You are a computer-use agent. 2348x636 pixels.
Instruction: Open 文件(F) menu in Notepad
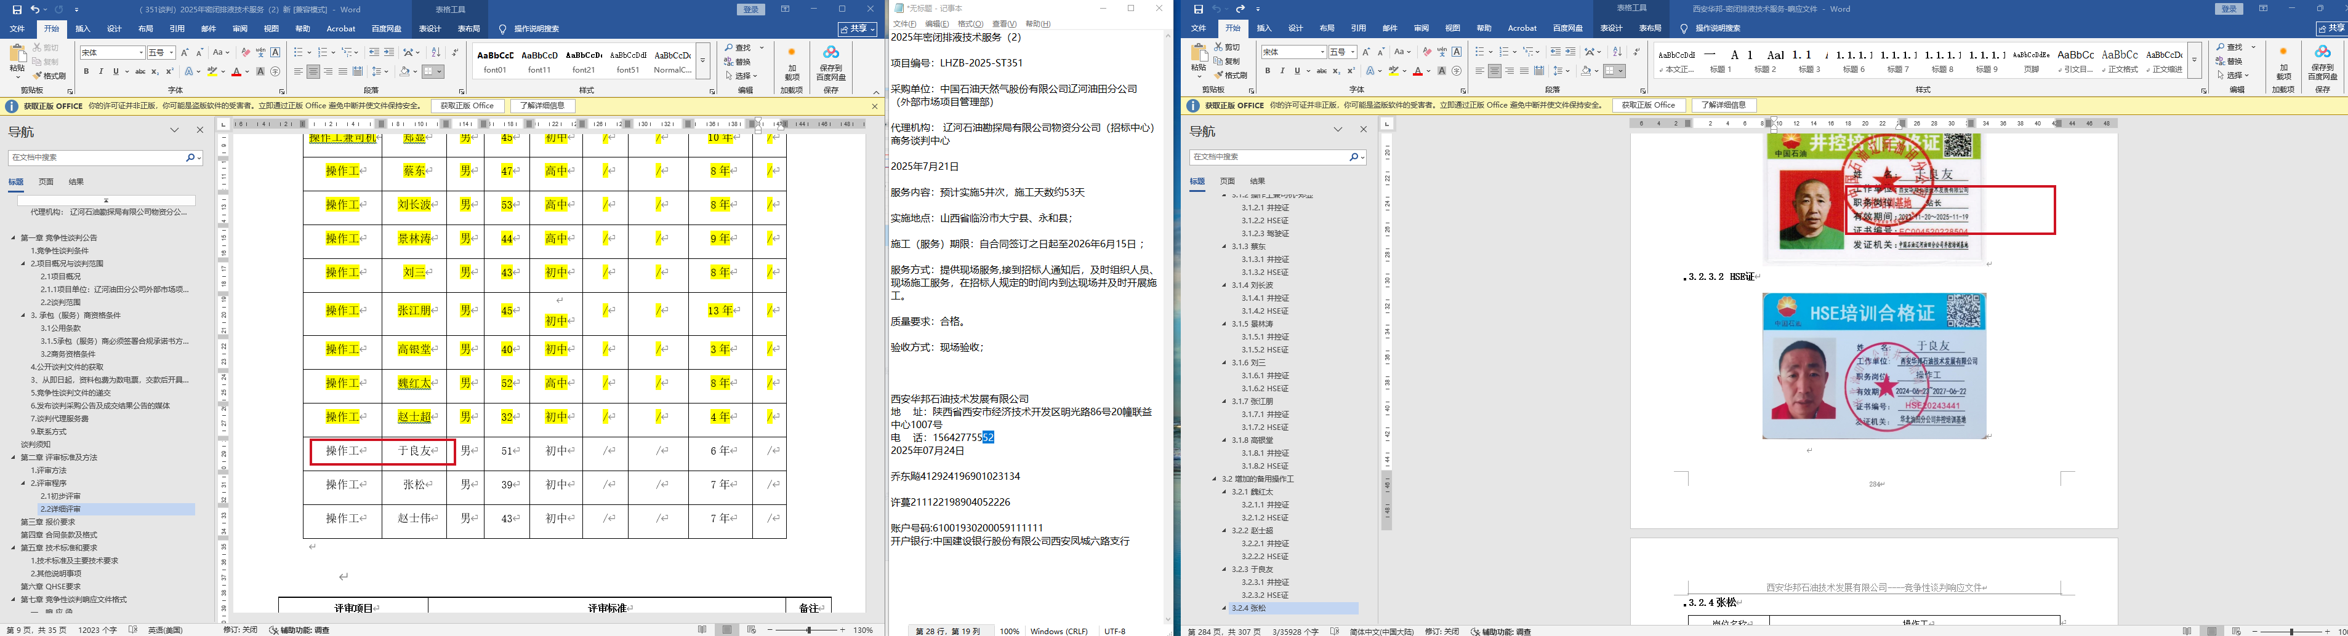point(904,24)
